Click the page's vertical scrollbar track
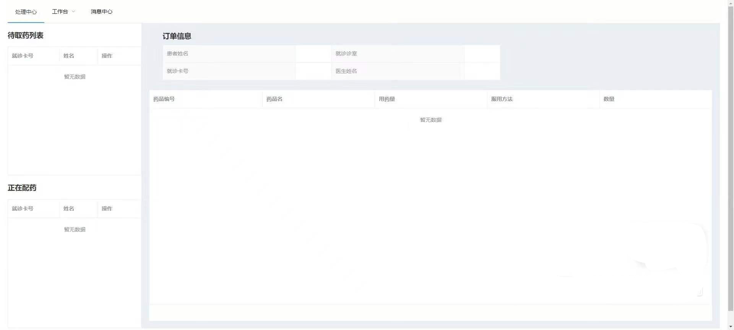 [731, 317]
